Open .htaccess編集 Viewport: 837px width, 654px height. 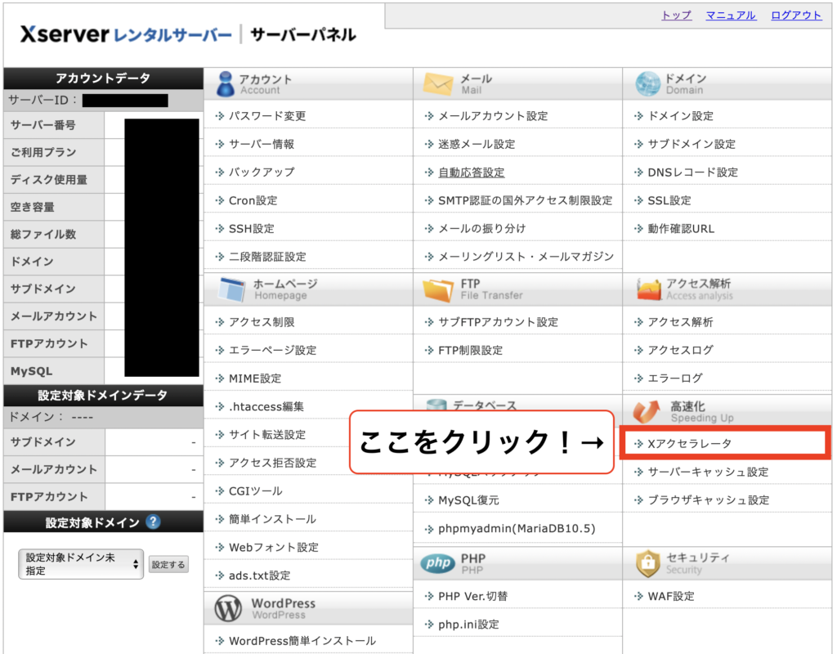click(266, 406)
